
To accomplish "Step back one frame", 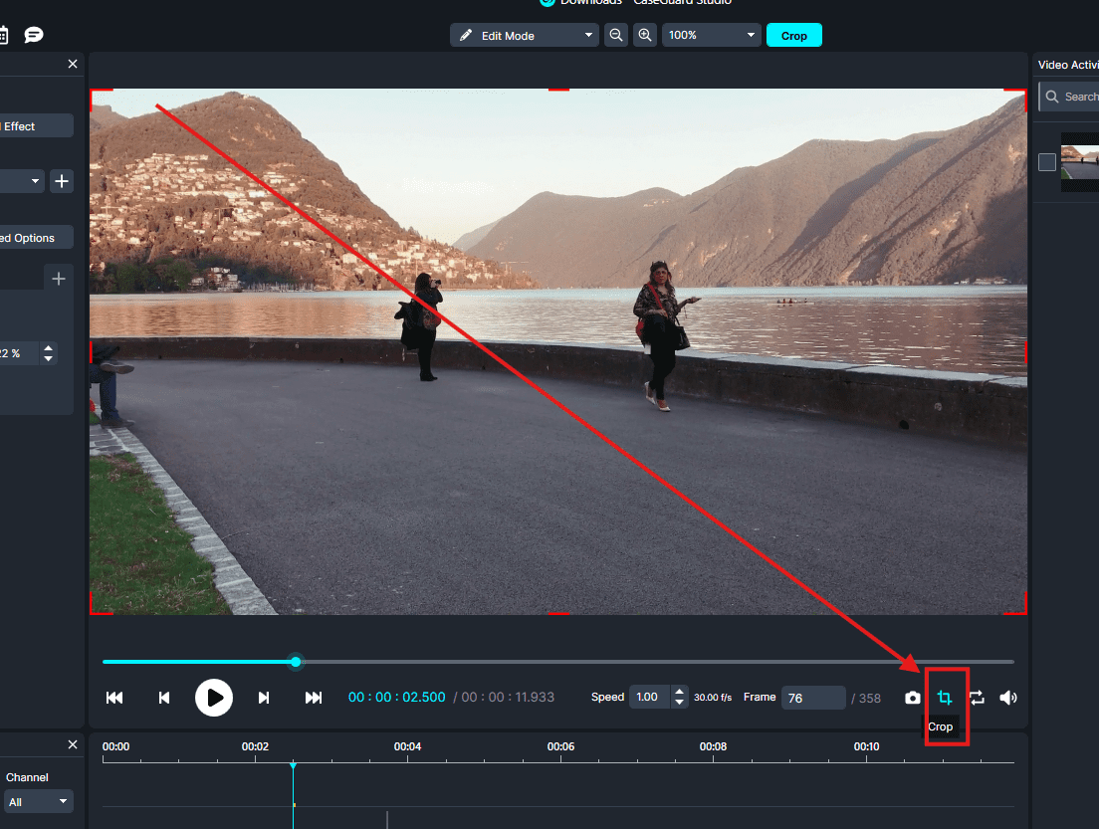I will coord(164,698).
